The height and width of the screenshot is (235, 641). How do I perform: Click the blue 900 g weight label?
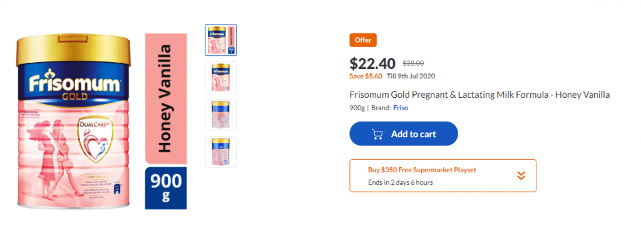coord(165,188)
